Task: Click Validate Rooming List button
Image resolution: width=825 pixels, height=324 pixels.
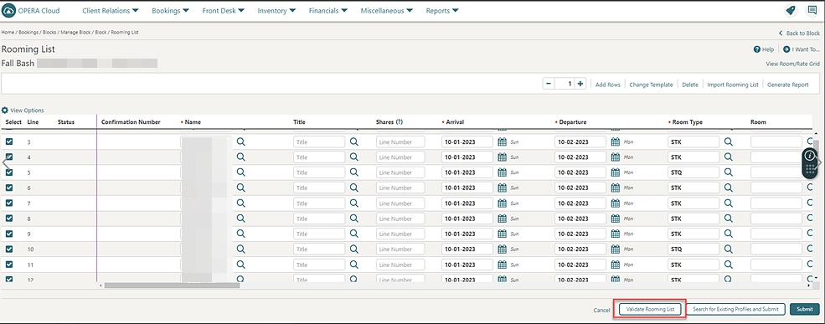Action: [650, 309]
